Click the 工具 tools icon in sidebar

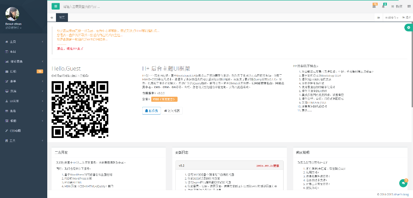(6, 141)
